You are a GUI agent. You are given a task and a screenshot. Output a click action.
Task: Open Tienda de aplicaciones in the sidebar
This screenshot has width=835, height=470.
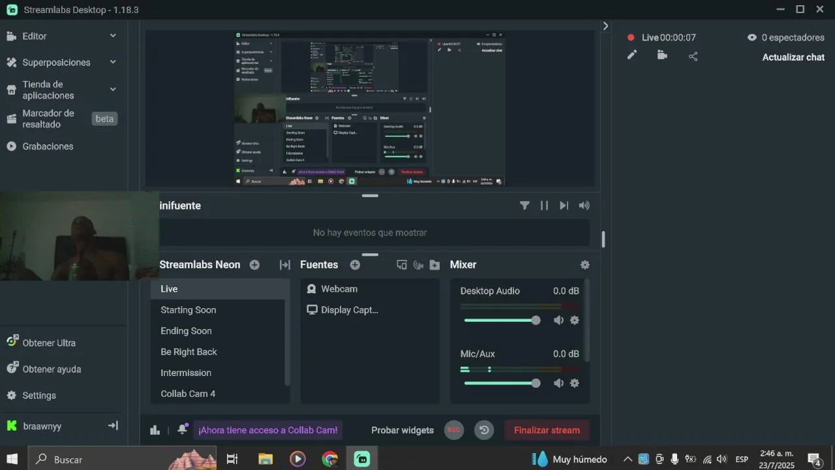point(48,90)
